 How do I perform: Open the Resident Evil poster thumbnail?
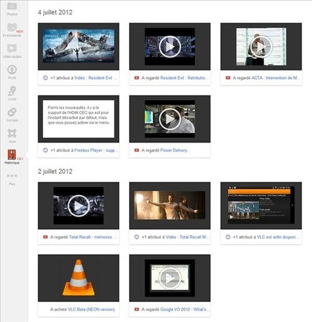point(79,46)
